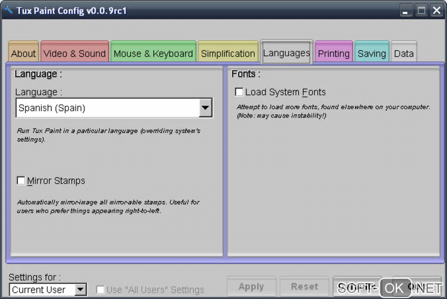This screenshot has width=447, height=299.
Task: Click the Apply button
Action: click(x=252, y=286)
